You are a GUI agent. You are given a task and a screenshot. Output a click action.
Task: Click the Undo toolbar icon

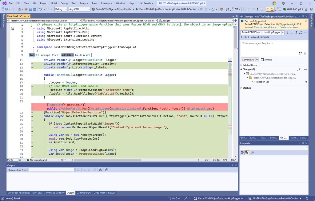40,9
